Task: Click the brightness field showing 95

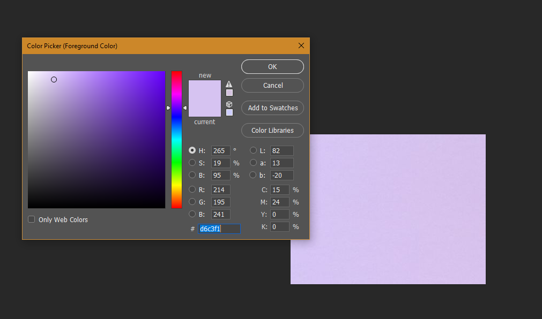Action: point(220,176)
